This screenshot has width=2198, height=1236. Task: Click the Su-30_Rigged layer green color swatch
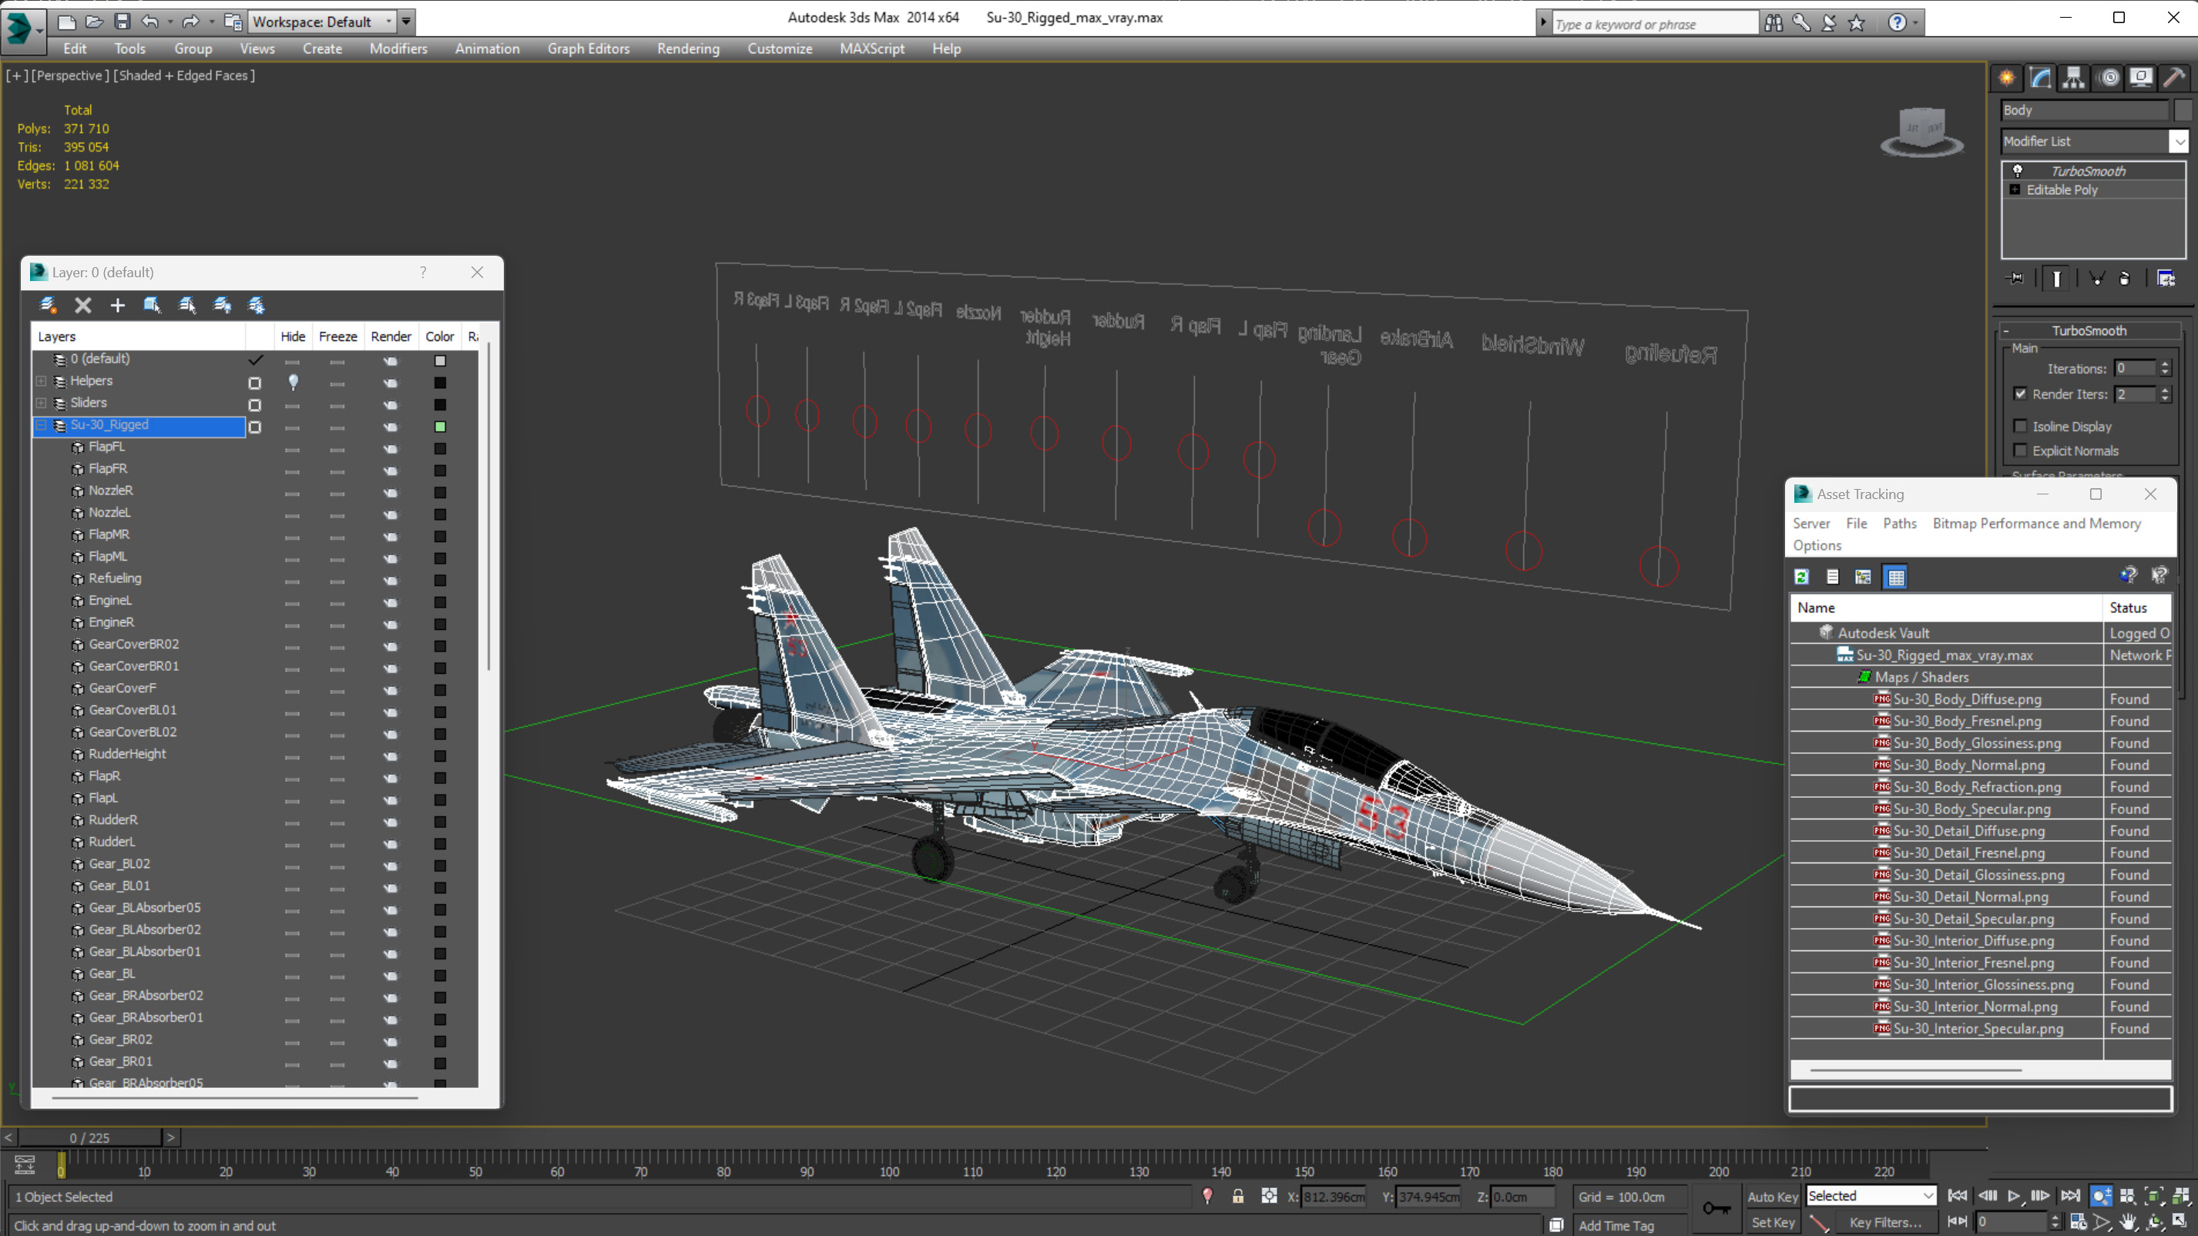(x=440, y=427)
